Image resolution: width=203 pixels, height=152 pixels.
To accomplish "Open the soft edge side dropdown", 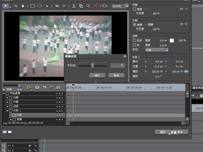I will point(157,50).
